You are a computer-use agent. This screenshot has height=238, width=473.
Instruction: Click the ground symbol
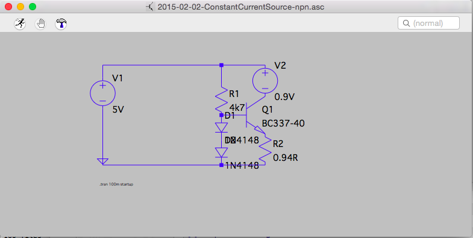tap(102, 161)
